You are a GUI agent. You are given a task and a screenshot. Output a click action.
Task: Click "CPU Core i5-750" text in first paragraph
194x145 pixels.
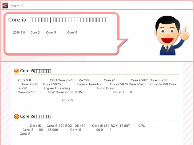(x=63, y=80)
